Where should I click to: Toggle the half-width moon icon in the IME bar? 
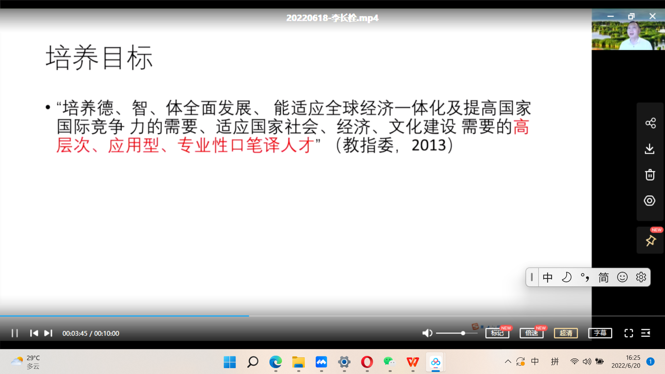point(567,277)
